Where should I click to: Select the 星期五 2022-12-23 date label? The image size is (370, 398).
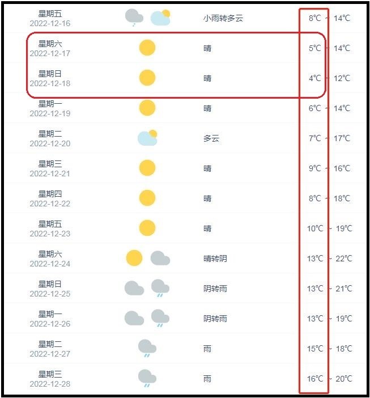pyautogui.click(x=50, y=228)
